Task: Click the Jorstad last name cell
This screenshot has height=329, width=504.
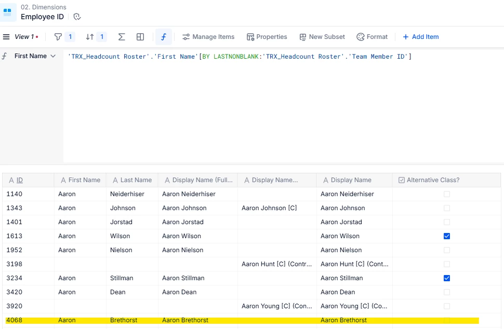Action: click(132, 222)
